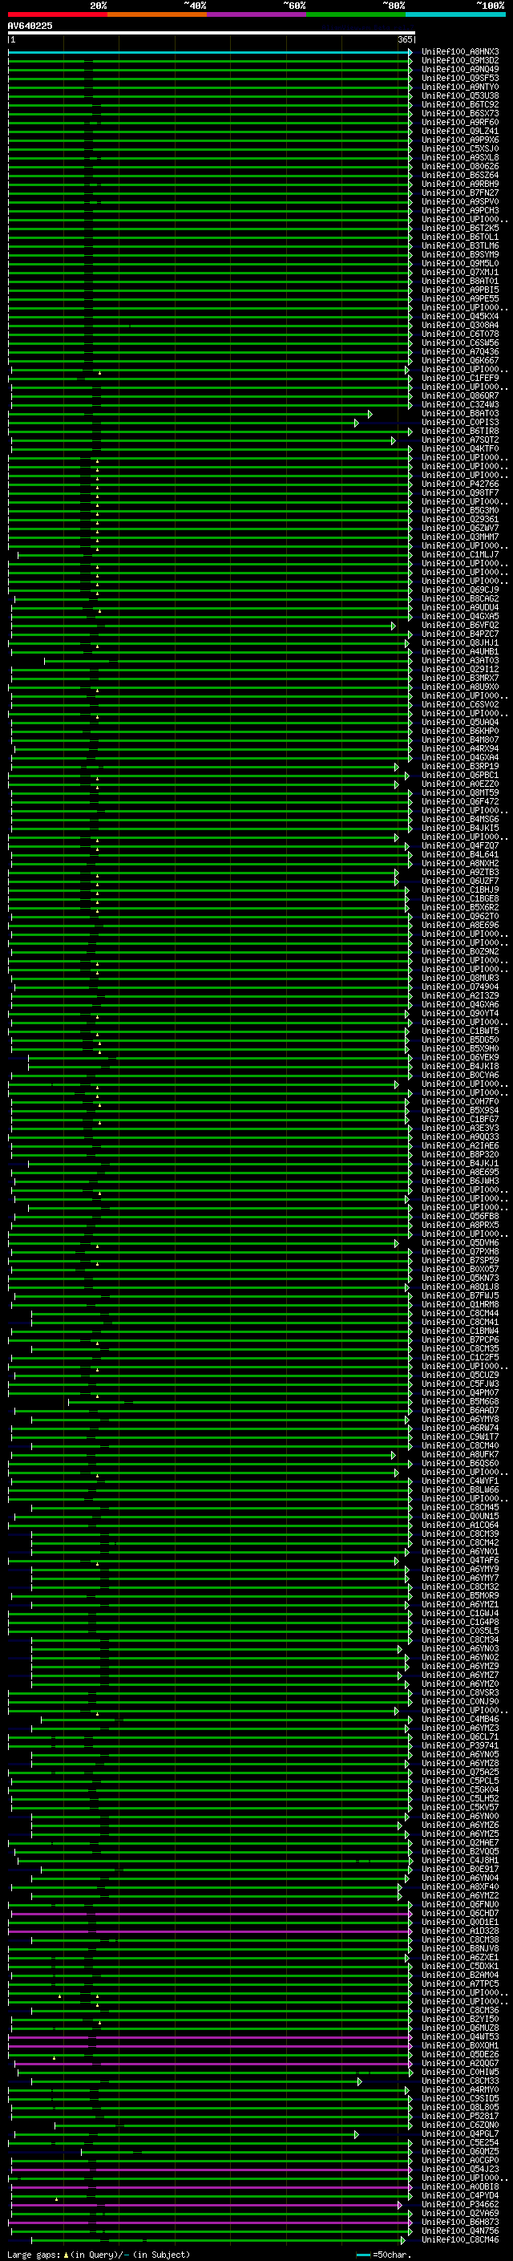Open hit UniRef100_O80626

click(x=460, y=167)
